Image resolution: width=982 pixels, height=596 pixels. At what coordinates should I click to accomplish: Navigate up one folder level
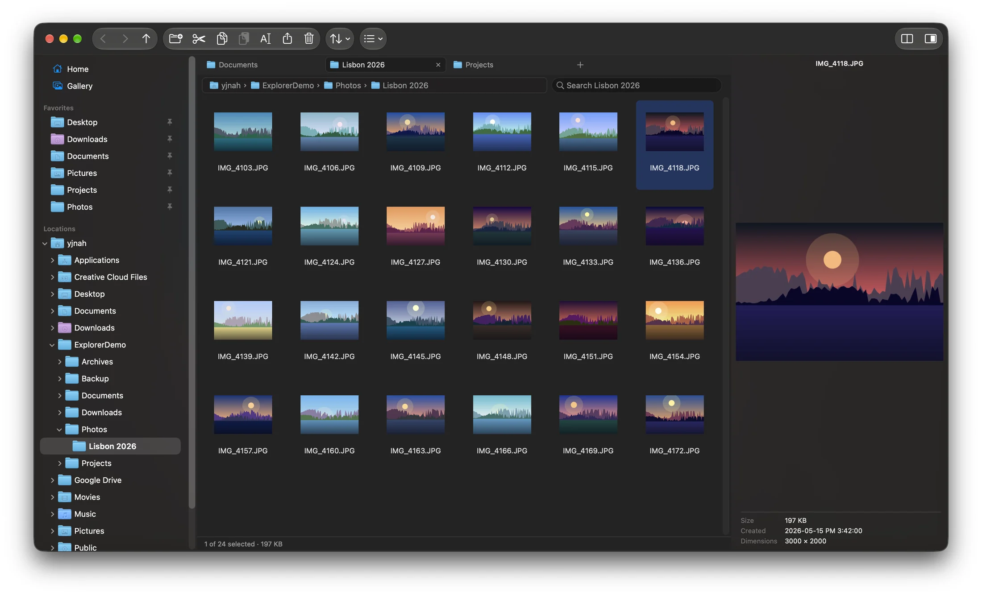click(x=146, y=39)
